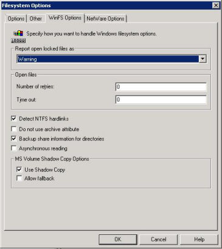Uncheck Detect NTFS hardlinks
222x249 pixels.
[x=14, y=118]
